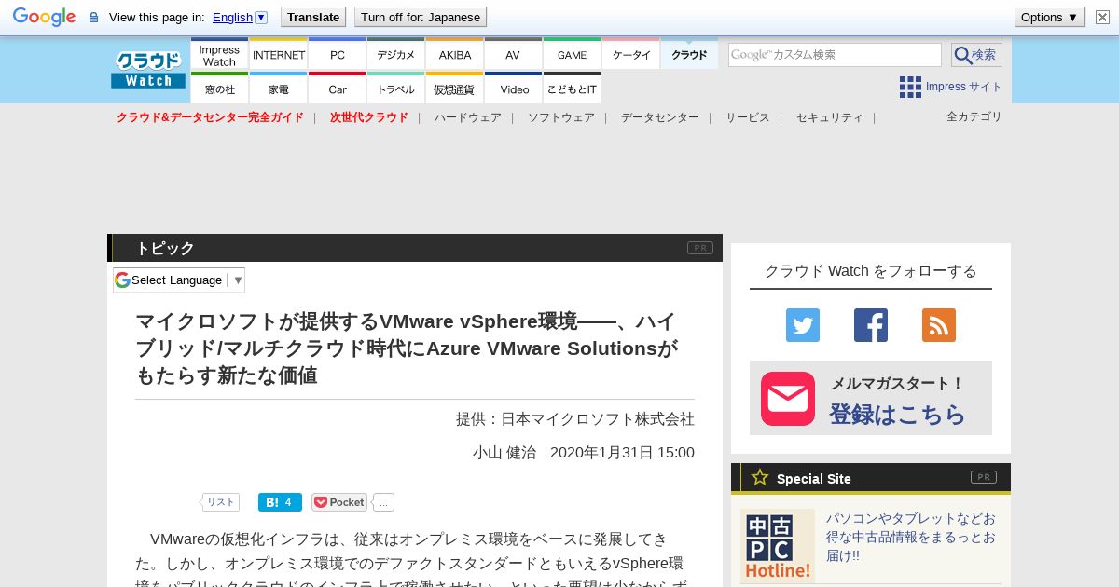The image size is (1119, 587).
Task: Open the 次世代クラウド link
Action: 368,117
